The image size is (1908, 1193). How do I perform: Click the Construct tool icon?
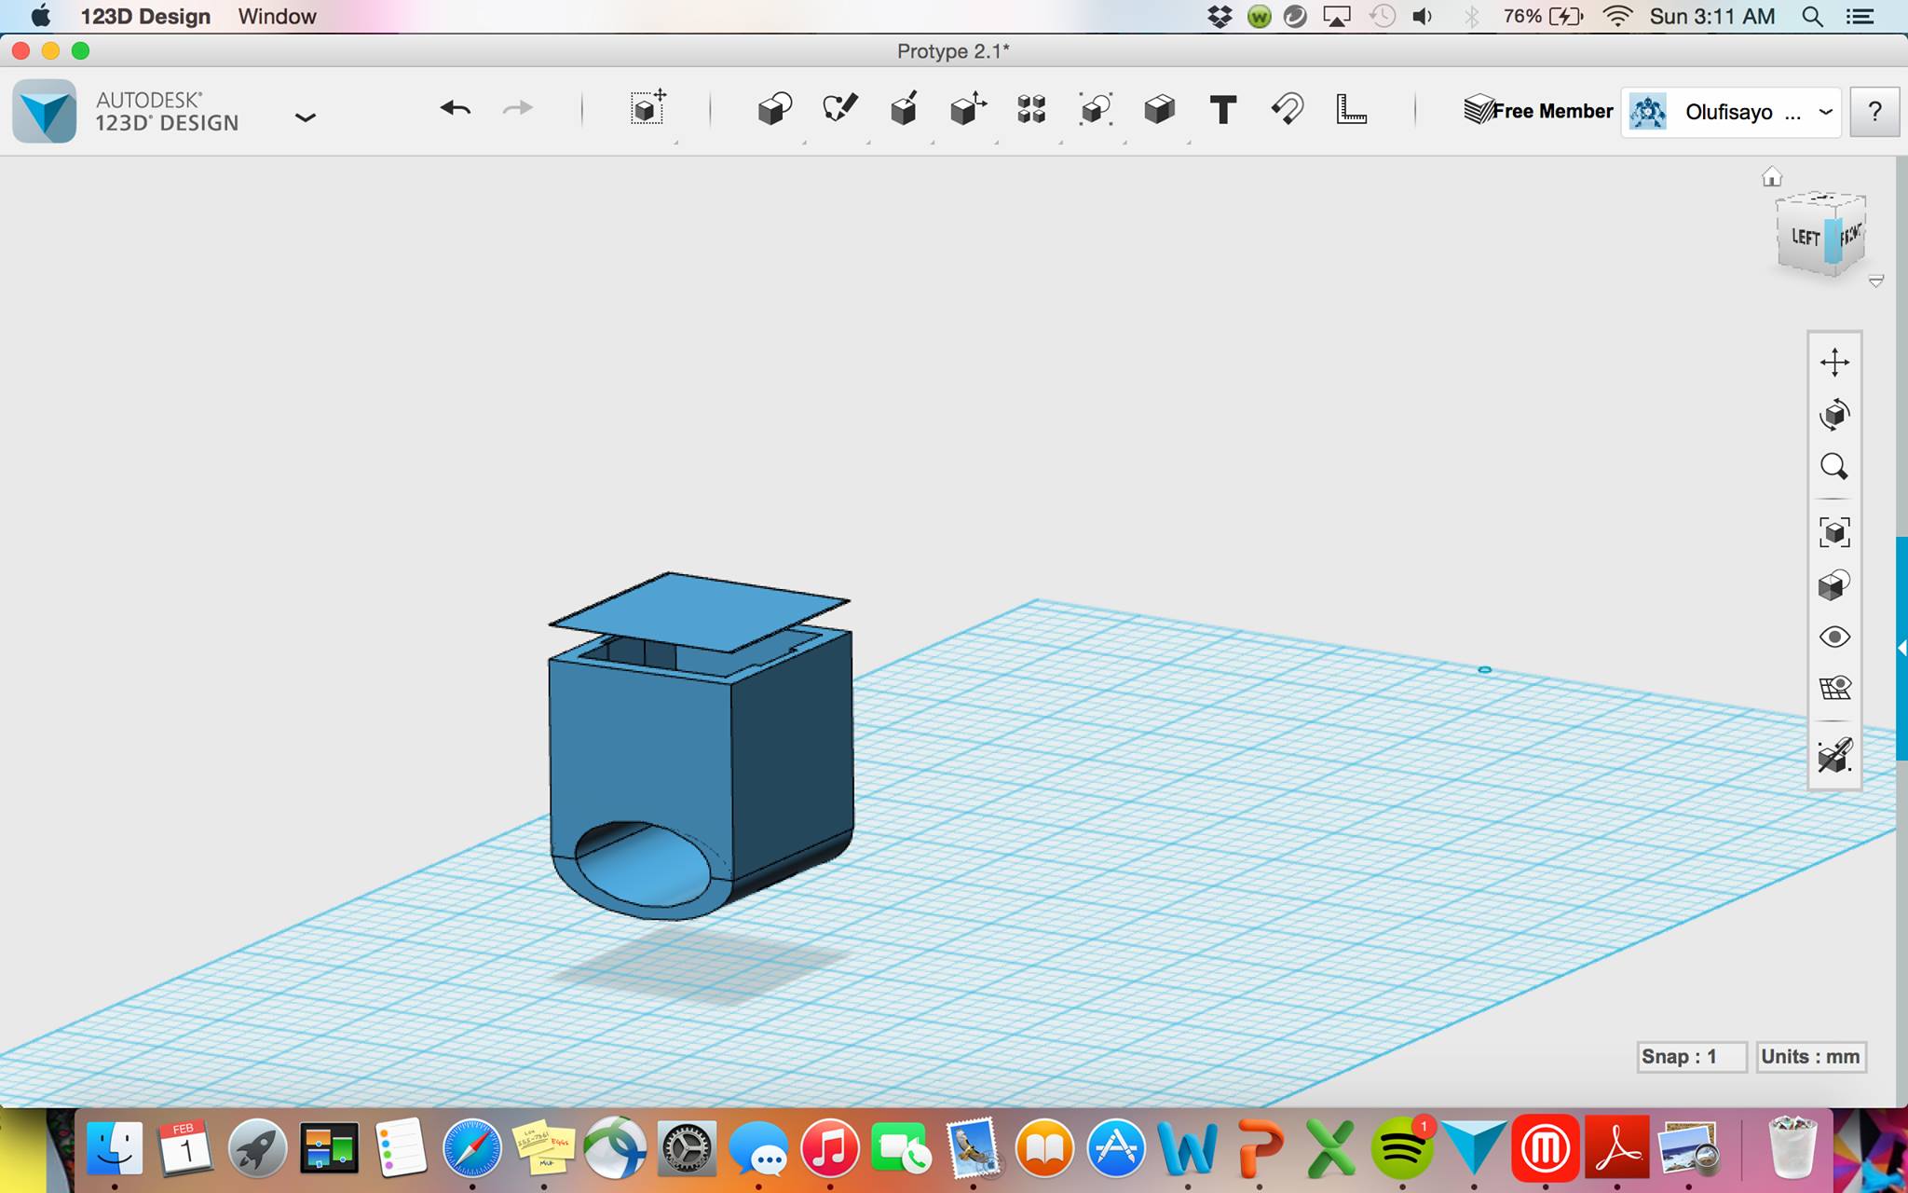tap(903, 110)
